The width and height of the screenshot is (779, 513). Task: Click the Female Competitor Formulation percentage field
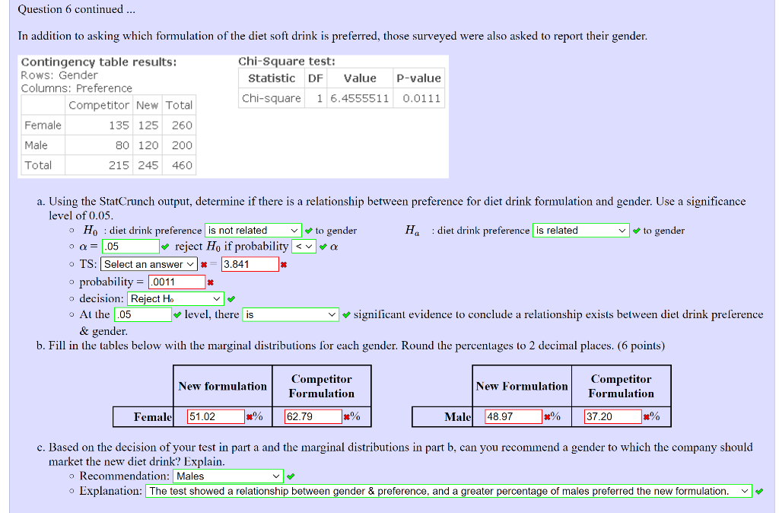[x=313, y=416]
